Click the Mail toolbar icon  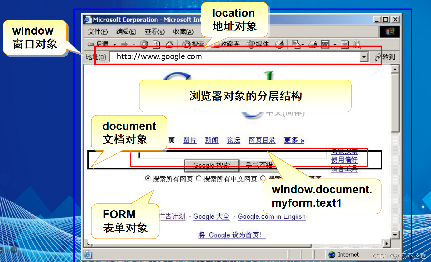coord(296,45)
